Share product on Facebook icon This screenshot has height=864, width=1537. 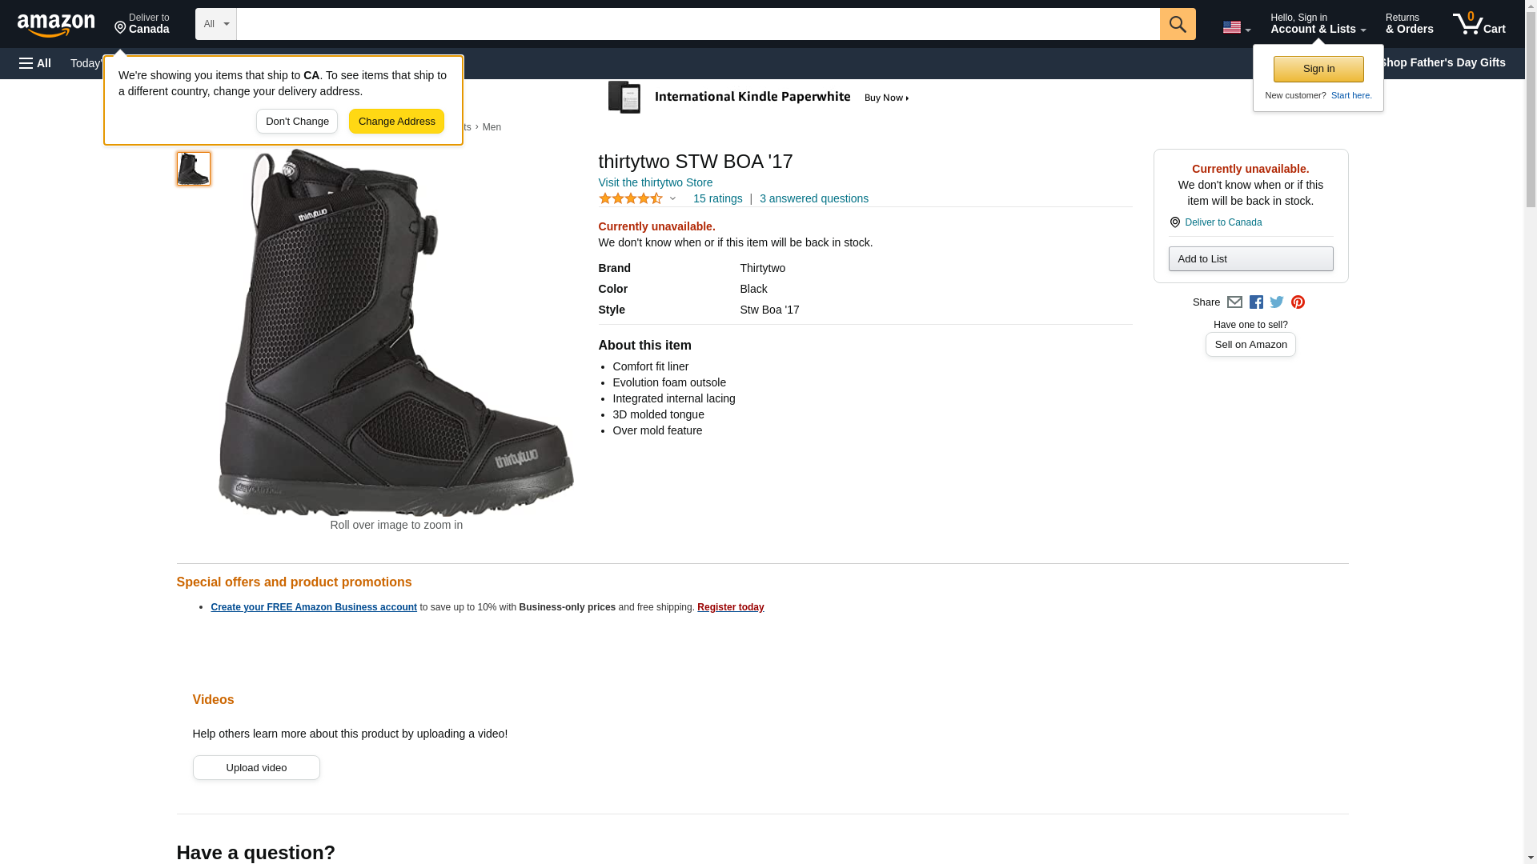tap(1256, 302)
